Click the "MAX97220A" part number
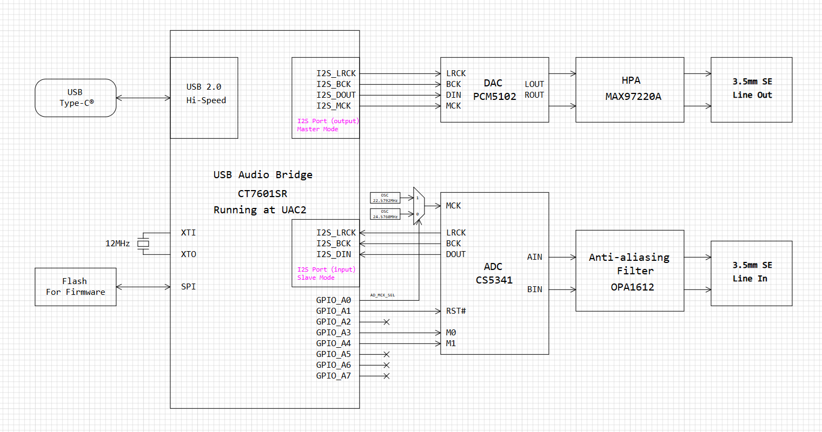This screenshot has height=432, width=822. pos(633,97)
